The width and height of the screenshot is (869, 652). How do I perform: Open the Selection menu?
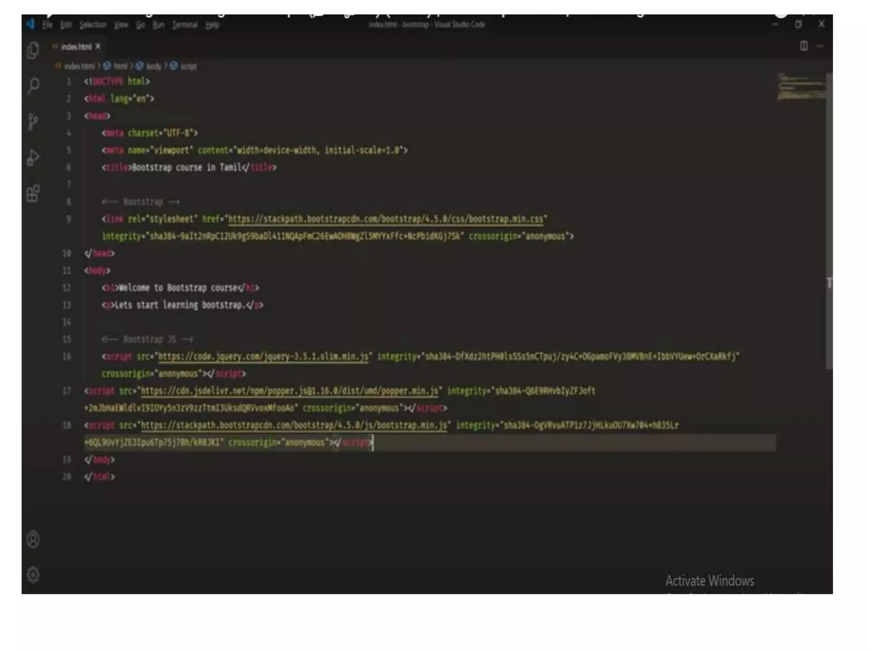(x=93, y=25)
